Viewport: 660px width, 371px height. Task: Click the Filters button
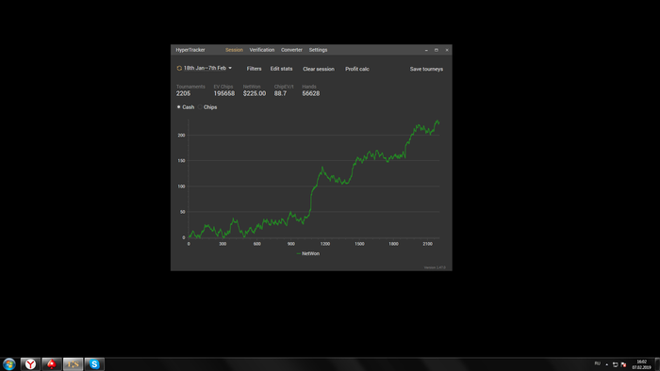point(254,69)
